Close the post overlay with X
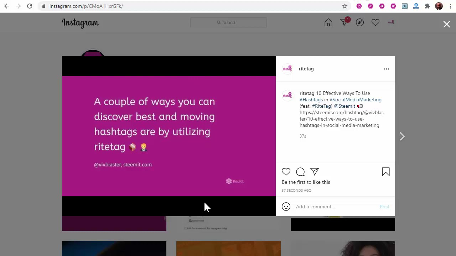Screen dimensions: 456x256 pyautogui.click(x=447, y=24)
